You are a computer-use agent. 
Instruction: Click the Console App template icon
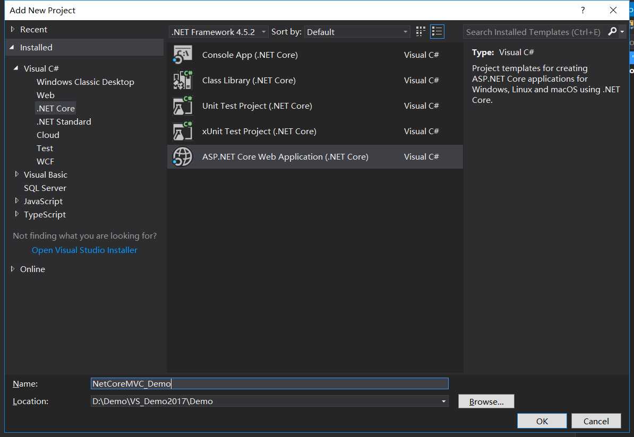tap(182, 55)
